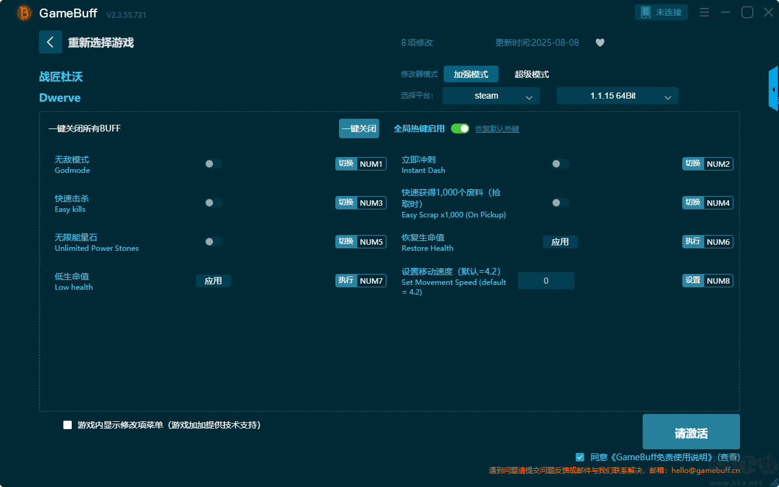This screenshot has height=487, width=779.
Task: Open the steam platform dropdown
Action: click(x=491, y=96)
